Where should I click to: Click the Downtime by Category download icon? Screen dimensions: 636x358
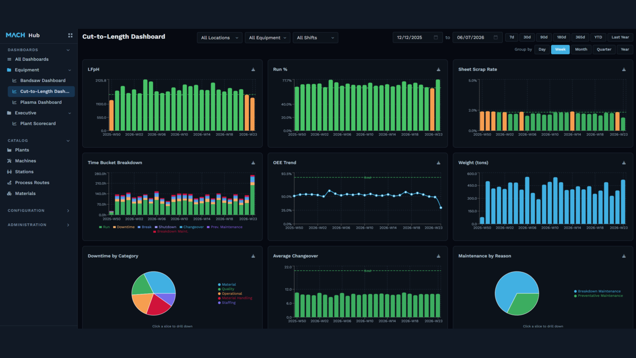[x=253, y=256]
